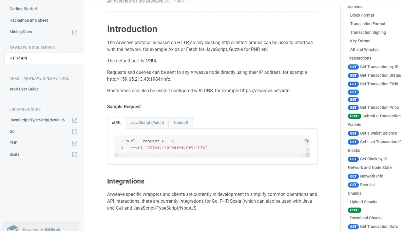This screenshot has width=401, height=232.
Task: Click the external link icon beside Mining Docs
Action: click(x=75, y=32)
